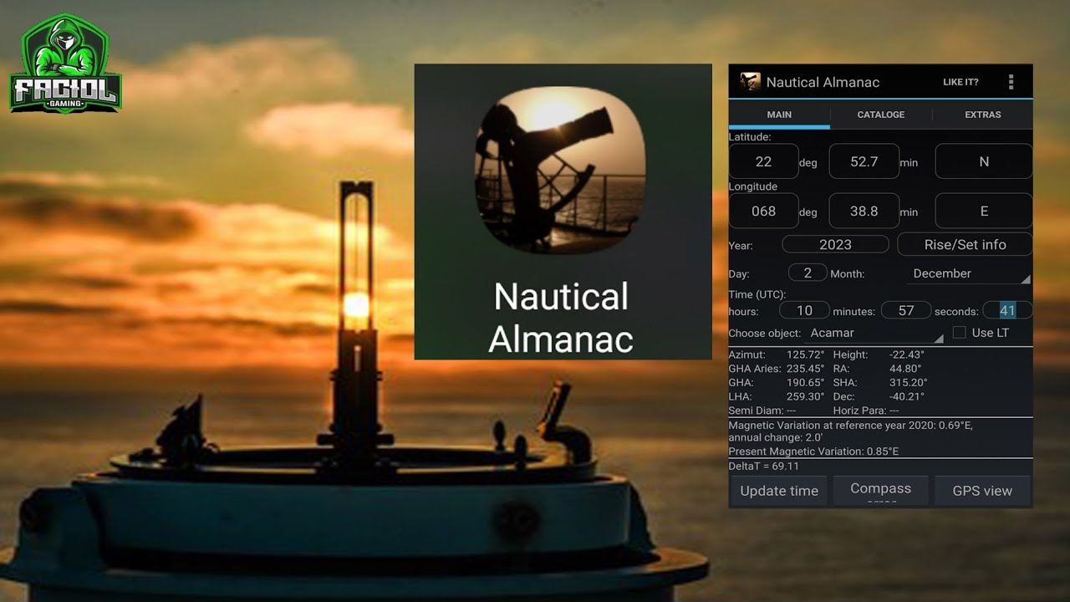This screenshot has height=602, width=1070.
Task: Open the Choose object dropdown showing Acamar
Action: pos(875,333)
